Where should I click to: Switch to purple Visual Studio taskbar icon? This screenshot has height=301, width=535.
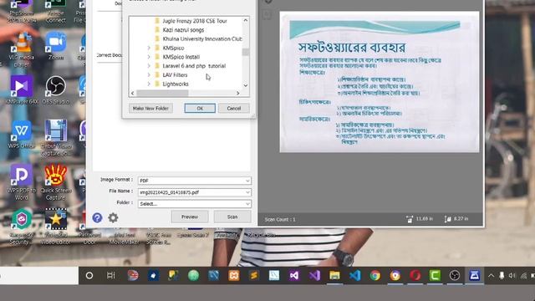(x=314, y=275)
